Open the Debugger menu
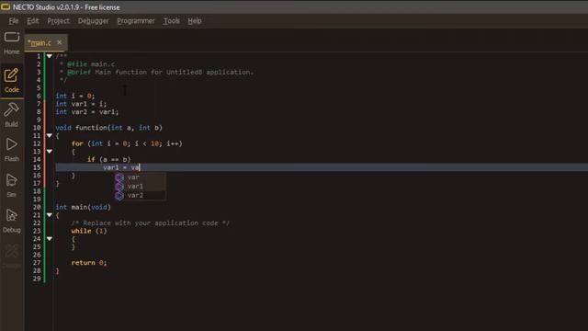The width and height of the screenshot is (588, 331). (93, 21)
